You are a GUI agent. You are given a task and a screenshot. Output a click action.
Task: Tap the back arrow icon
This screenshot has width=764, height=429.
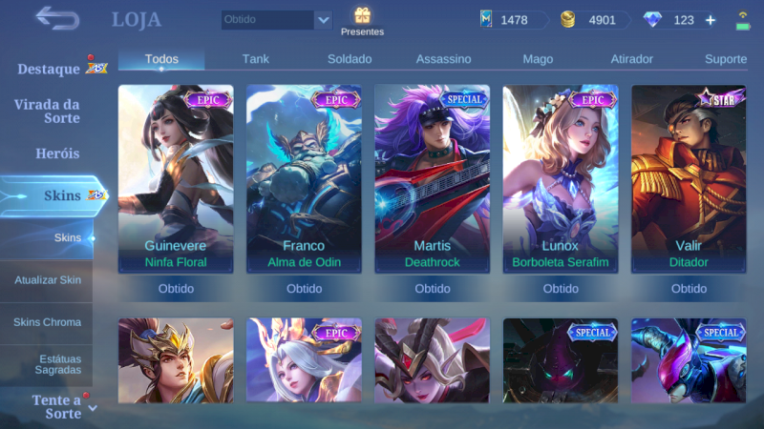pos(57,18)
